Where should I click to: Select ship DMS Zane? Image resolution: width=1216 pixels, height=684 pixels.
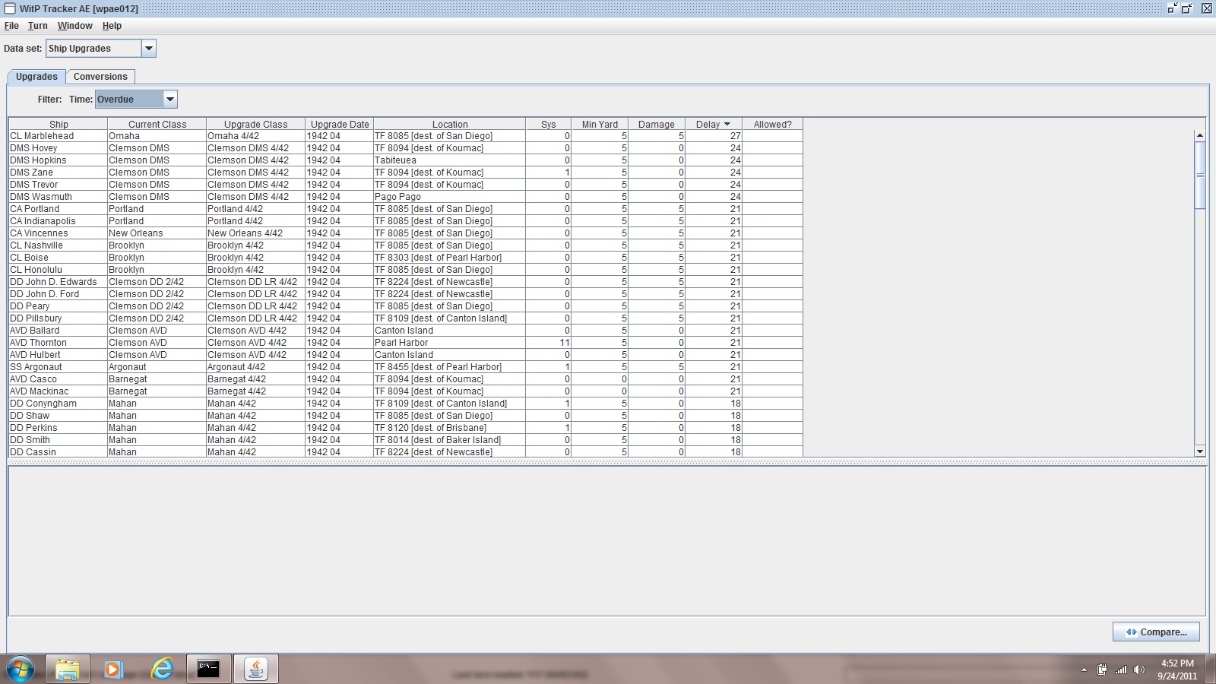59,173
